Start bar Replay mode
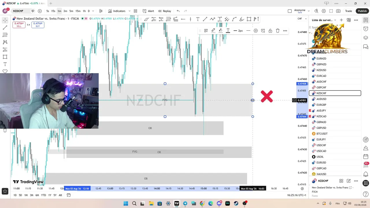 click(x=164, y=11)
